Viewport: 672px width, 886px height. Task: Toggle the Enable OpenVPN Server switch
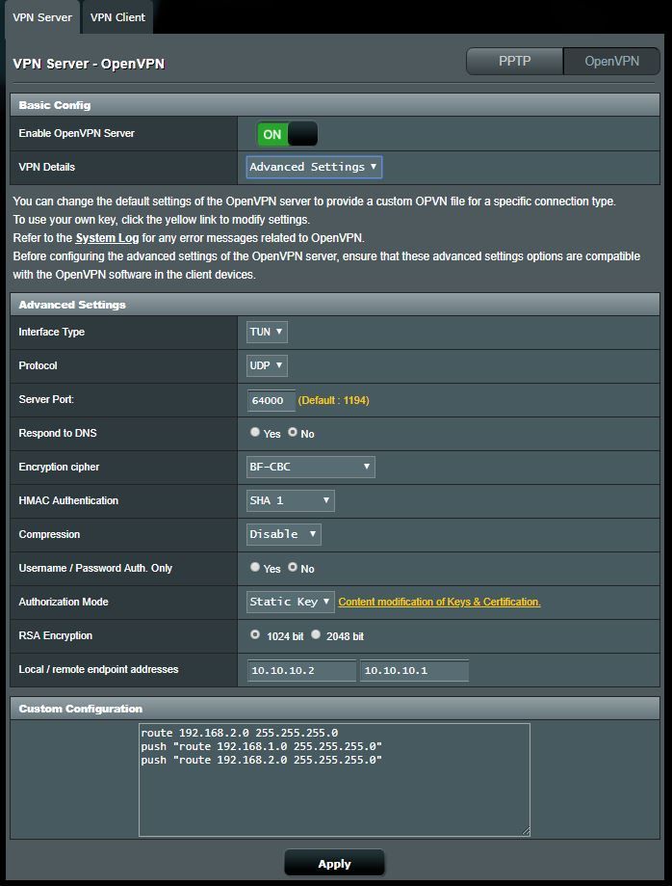pos(287,134)
